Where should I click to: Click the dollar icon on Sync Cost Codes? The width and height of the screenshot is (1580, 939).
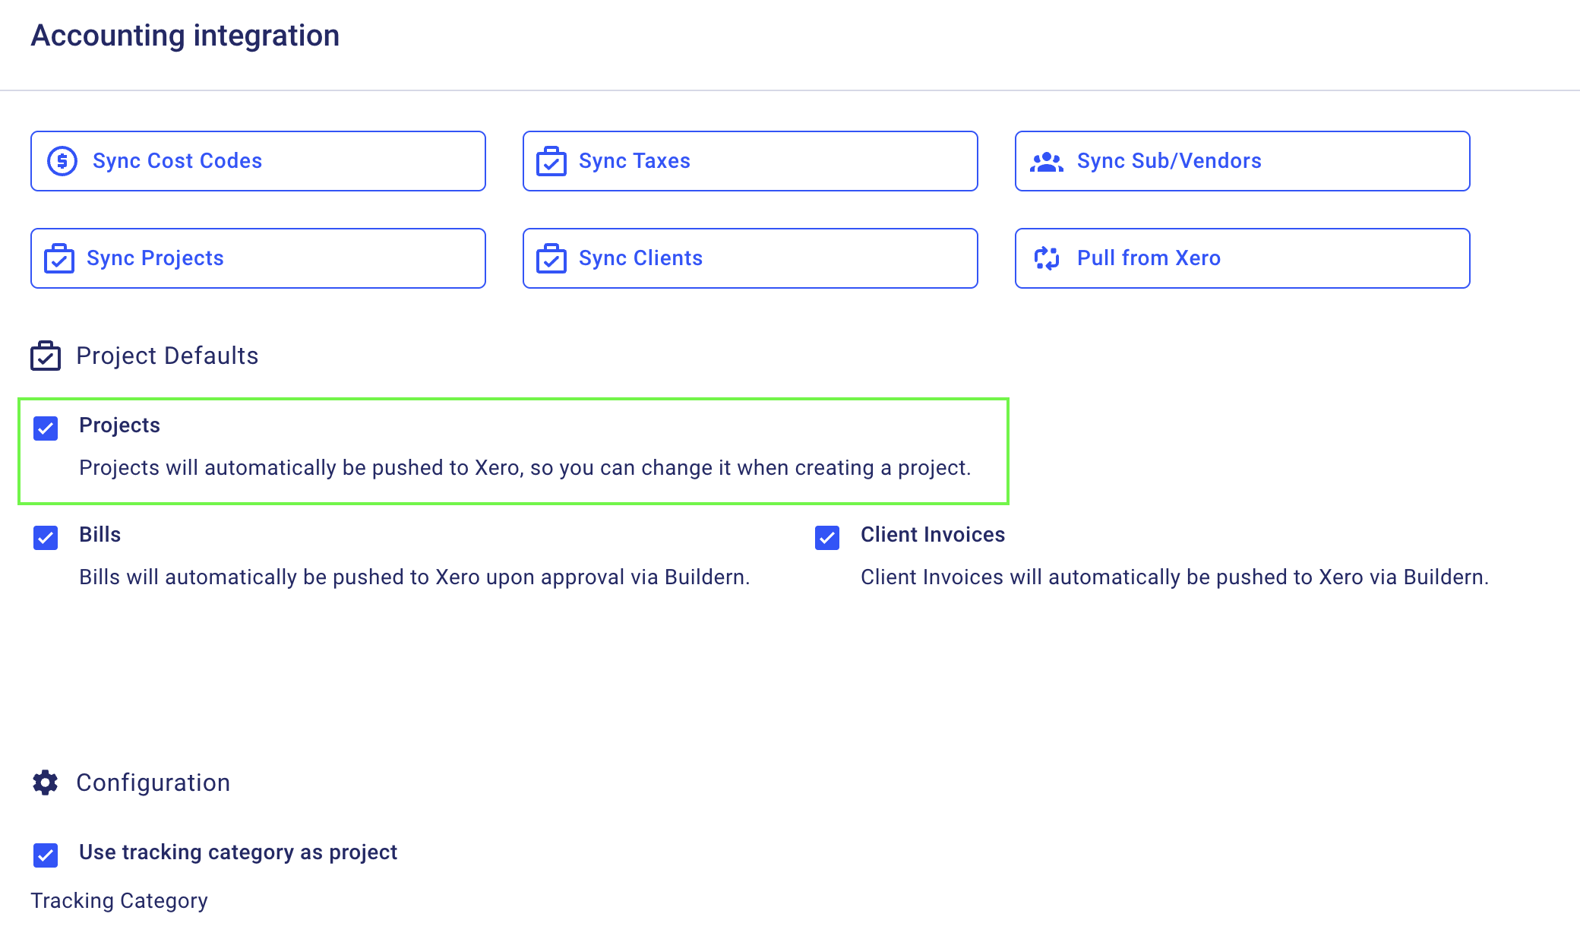62,161
